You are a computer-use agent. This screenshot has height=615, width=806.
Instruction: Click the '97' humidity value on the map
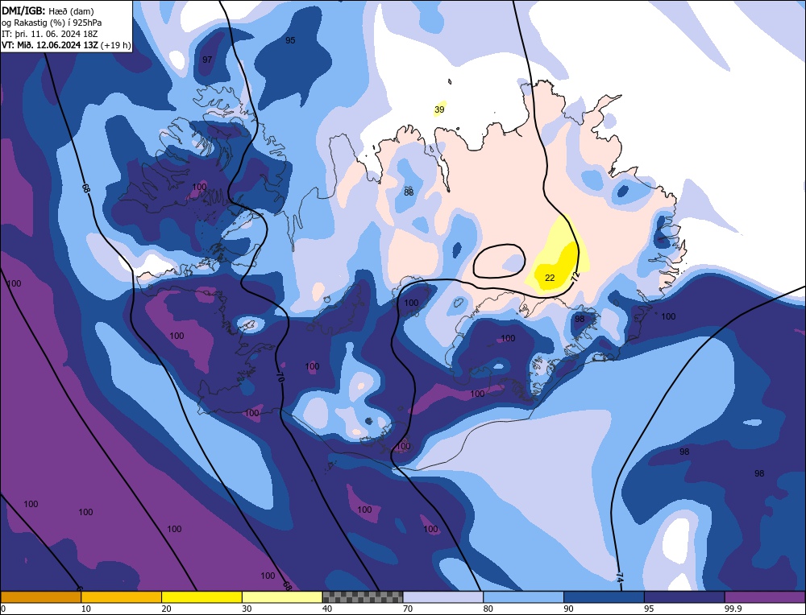coord(207,60)
